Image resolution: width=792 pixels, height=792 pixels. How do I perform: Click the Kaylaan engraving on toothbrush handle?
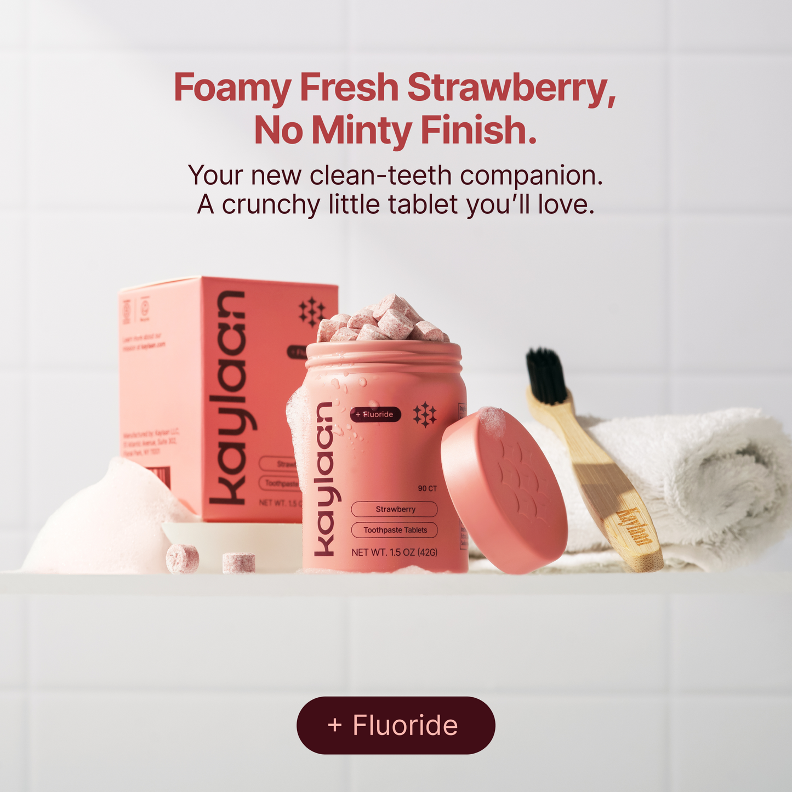(634, 527)
